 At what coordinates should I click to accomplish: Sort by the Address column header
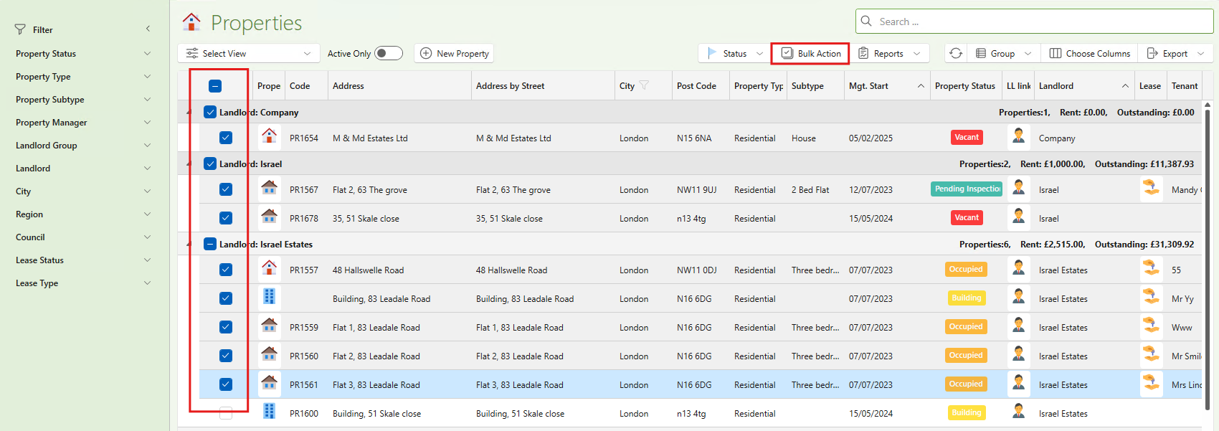(x=399, y=86)
